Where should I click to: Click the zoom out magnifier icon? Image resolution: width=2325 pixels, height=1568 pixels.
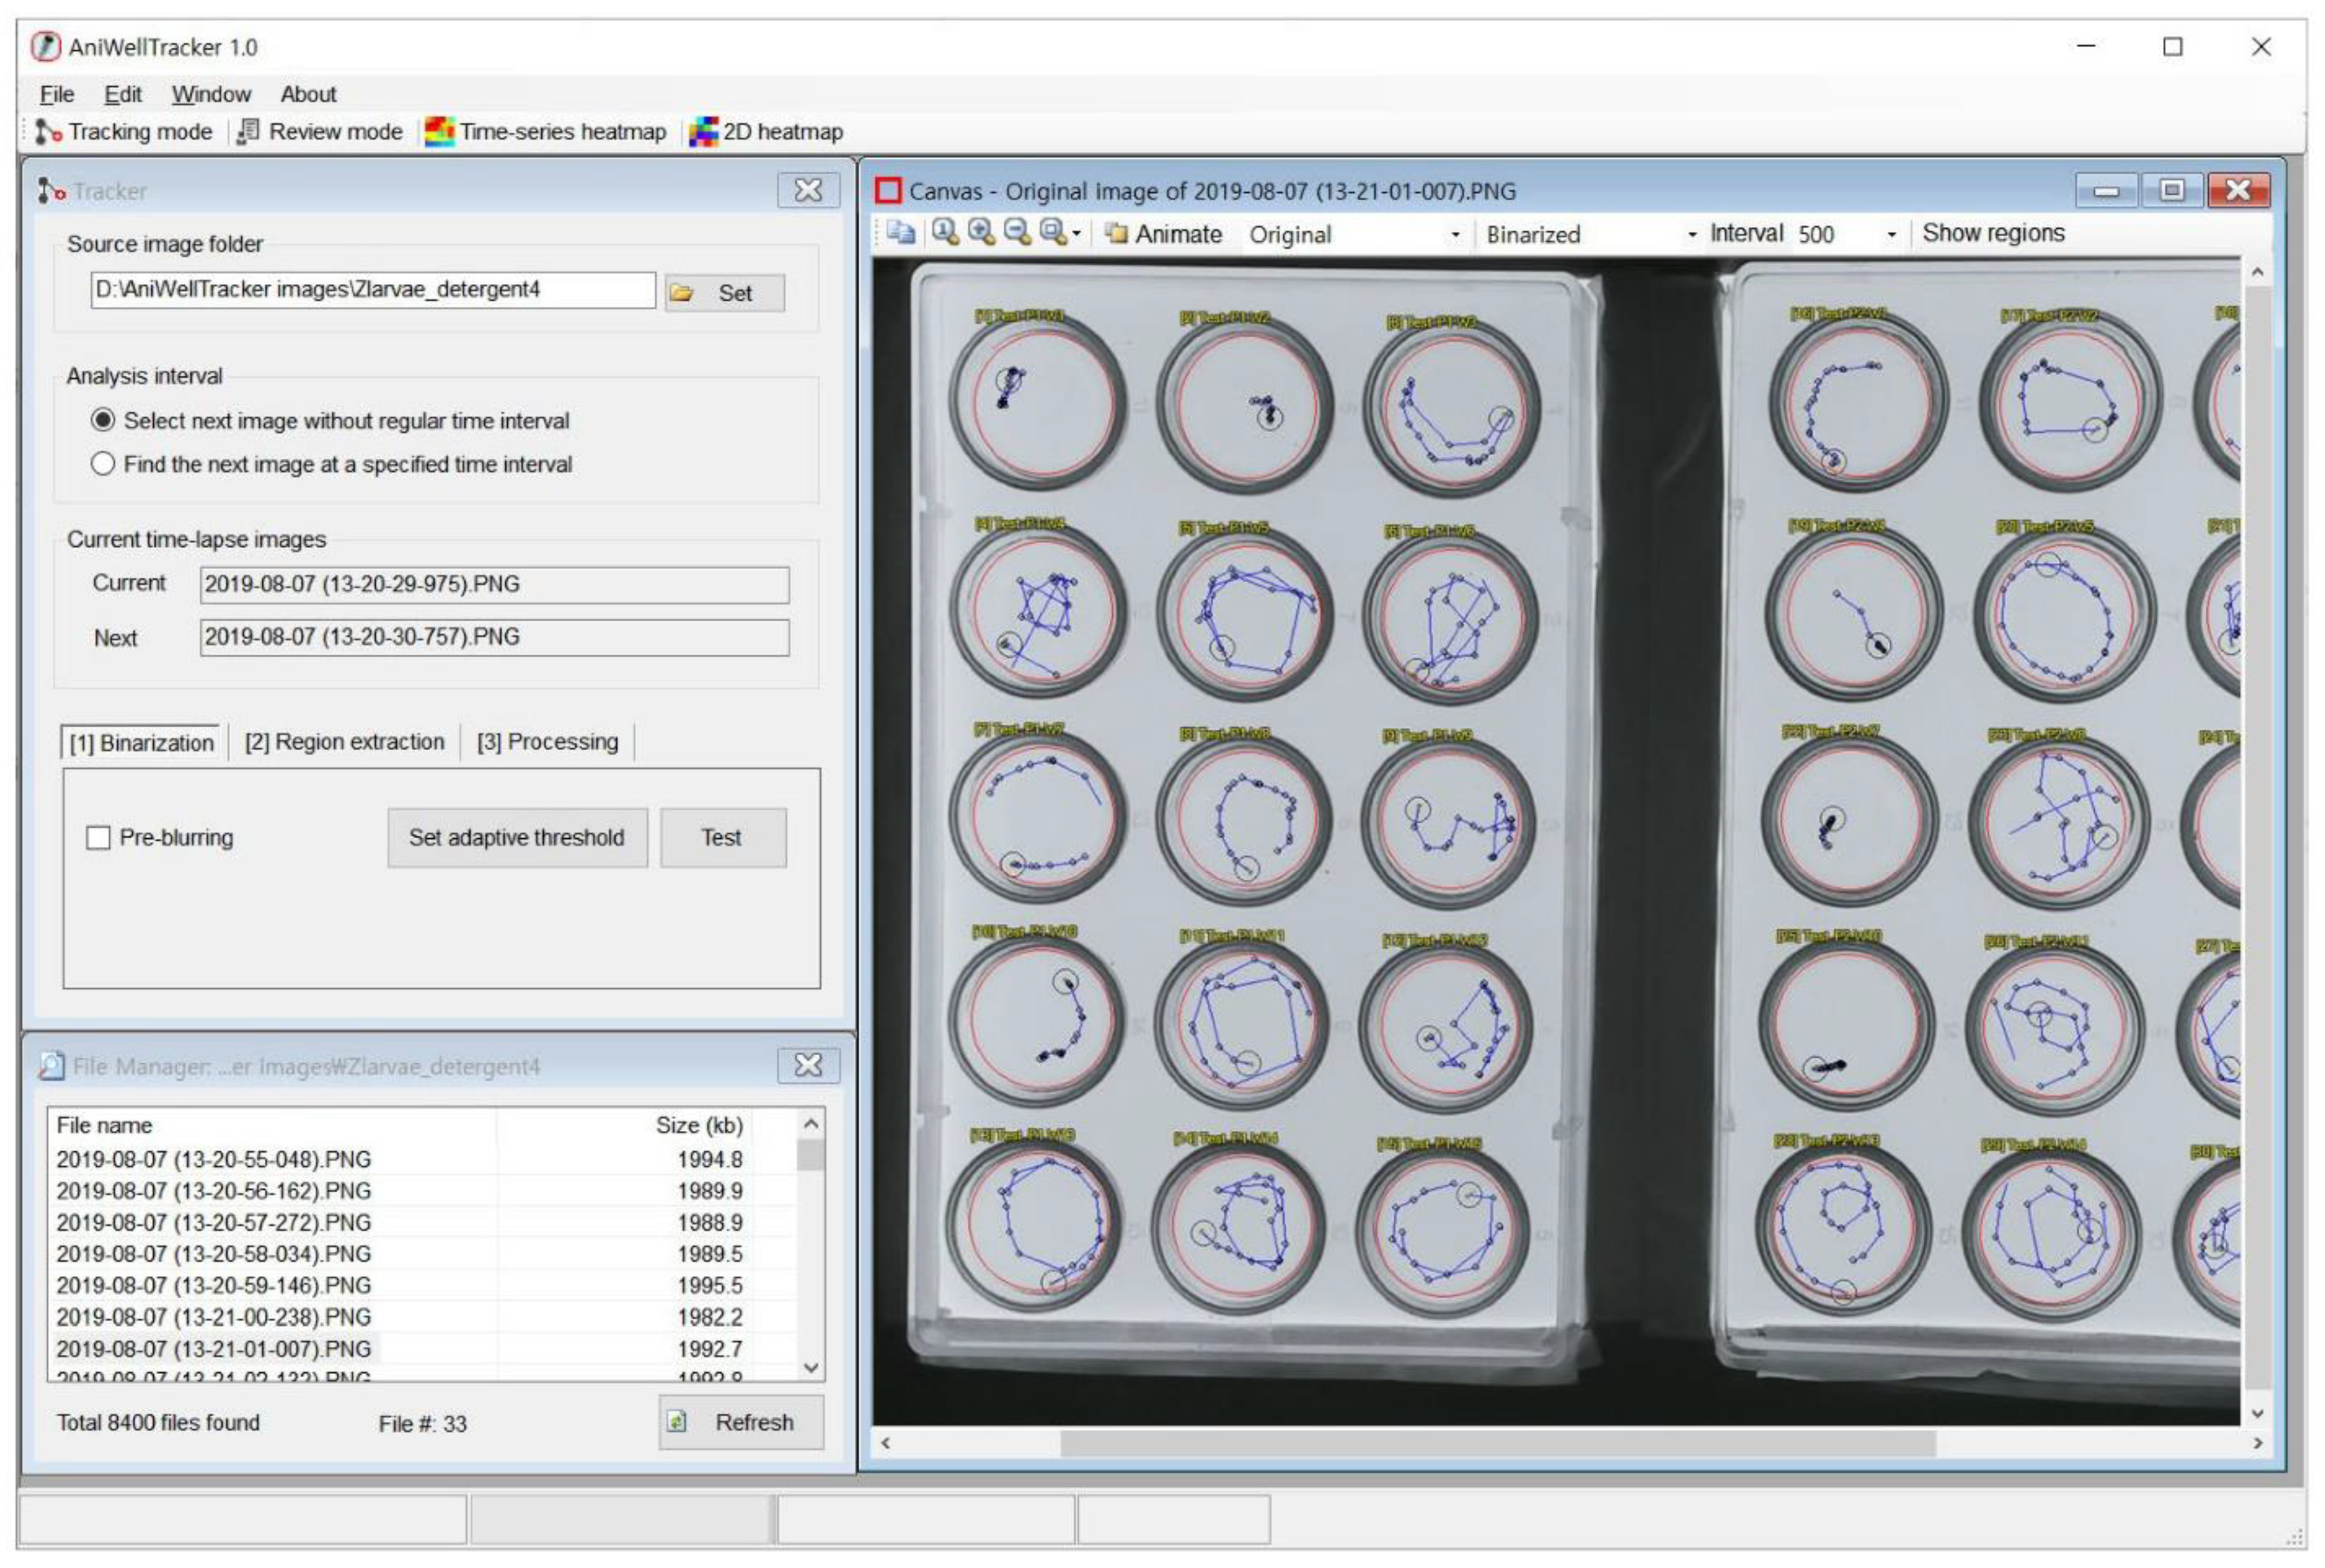1017,233
